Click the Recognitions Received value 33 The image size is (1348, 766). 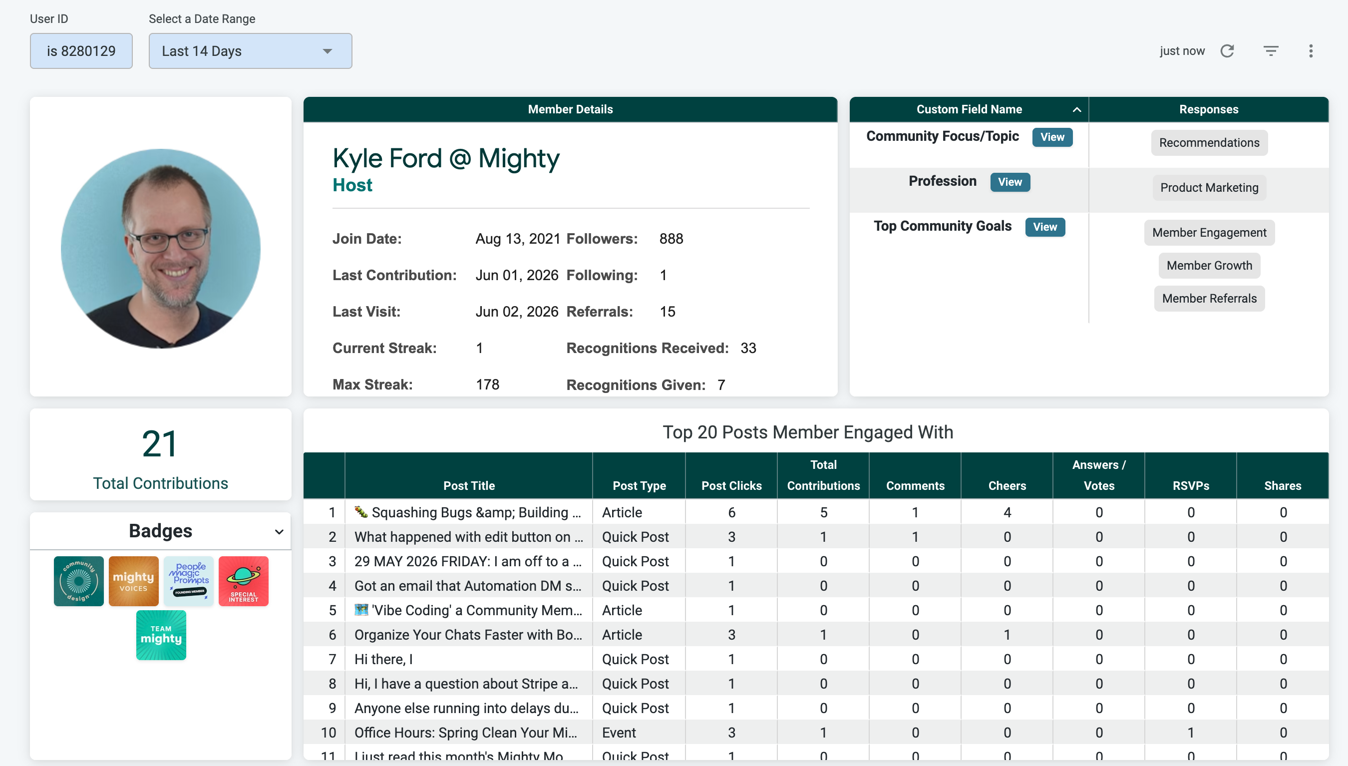click(x=748, y=348)
